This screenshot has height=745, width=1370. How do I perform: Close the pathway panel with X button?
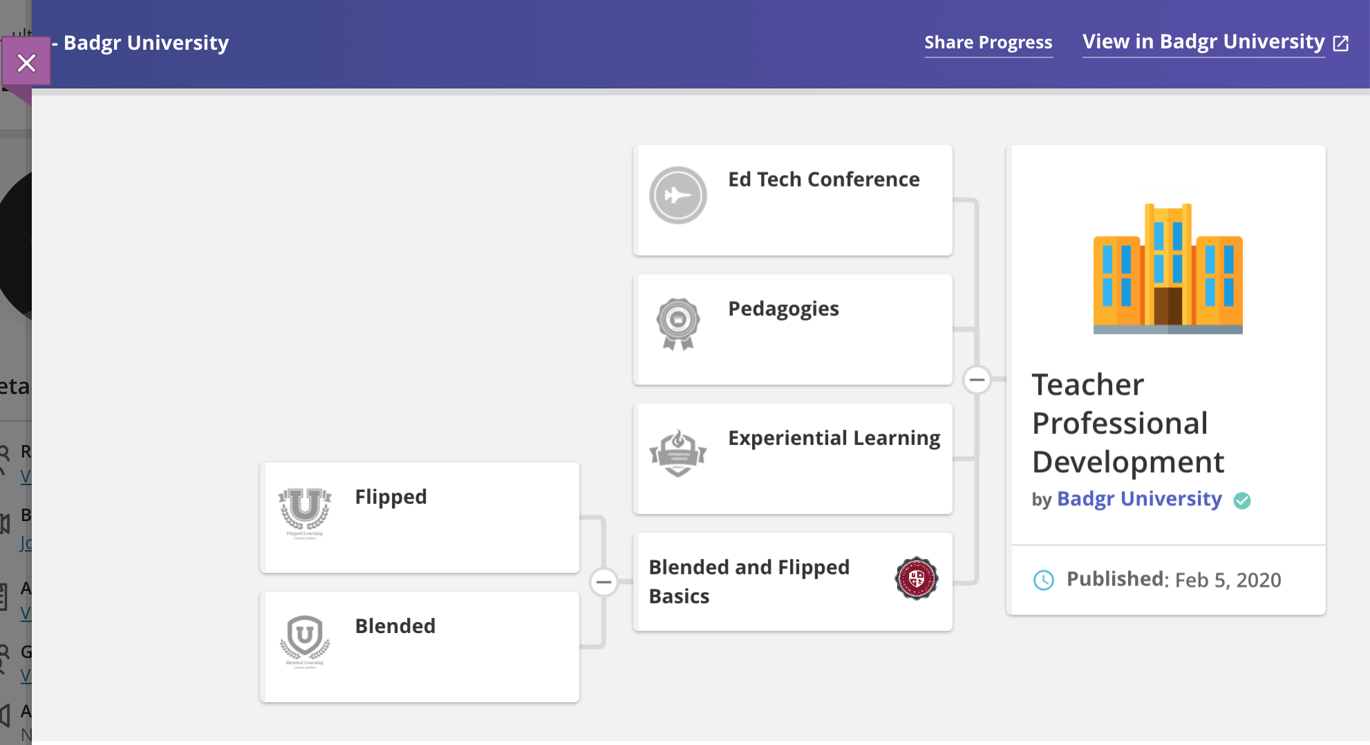26,63
